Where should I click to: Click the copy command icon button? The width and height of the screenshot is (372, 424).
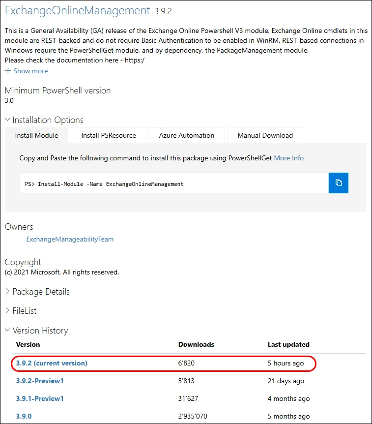[x=338, y=183]
